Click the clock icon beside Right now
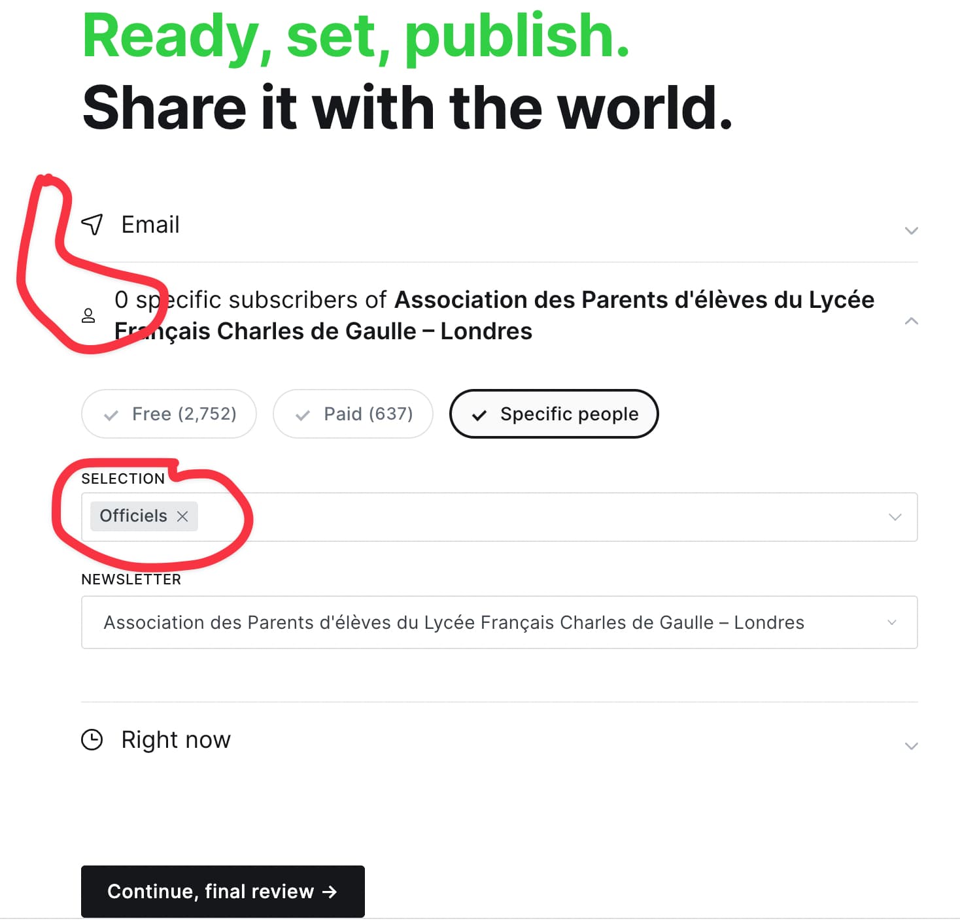Screen dimensions: 960x923 92,739
